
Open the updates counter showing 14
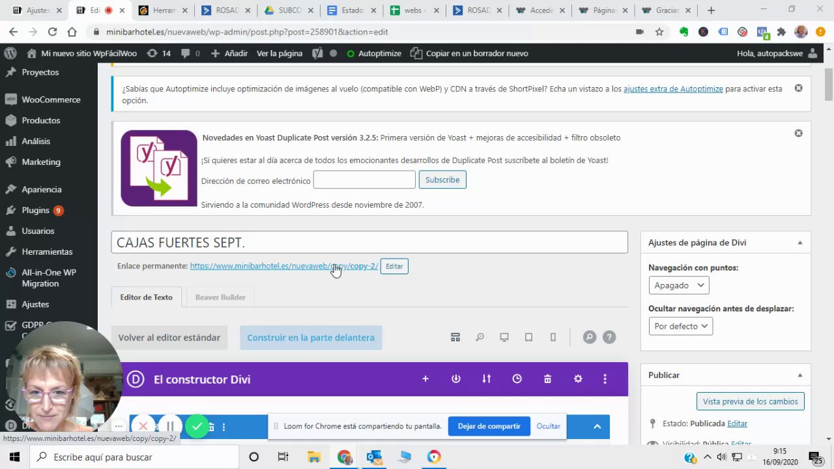159,53
